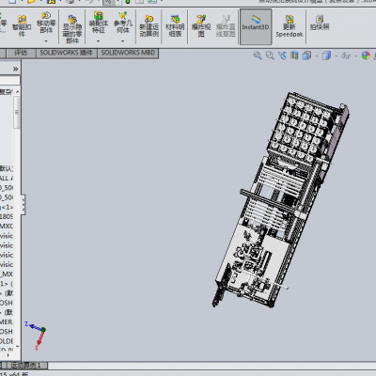Select the Exploded View (爆炸视图) tool

click(201, 26)
